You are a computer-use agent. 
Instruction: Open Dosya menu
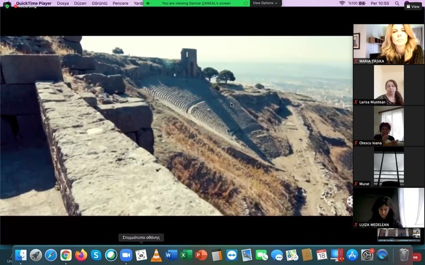point(63,3)
